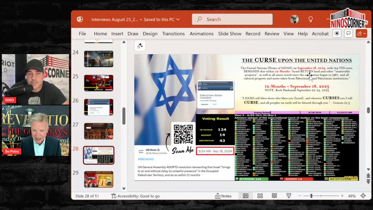Switch to the Review tab
Viewport: 373px width, 210px height.
(272, 34)
